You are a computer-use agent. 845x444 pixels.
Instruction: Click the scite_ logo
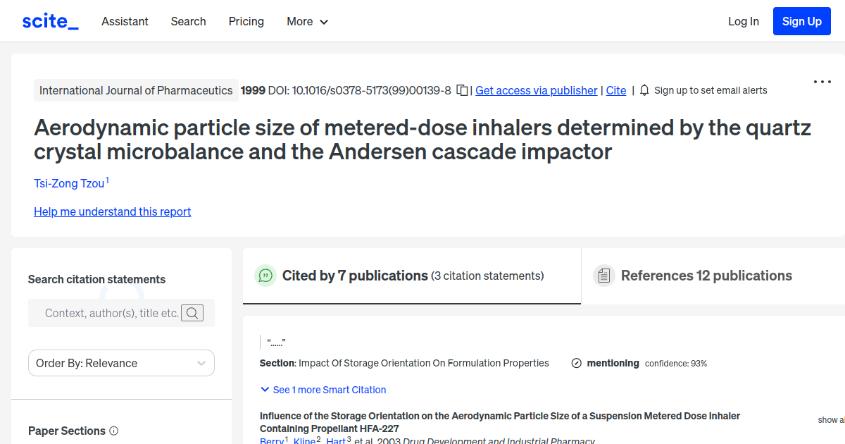(50, 21)
